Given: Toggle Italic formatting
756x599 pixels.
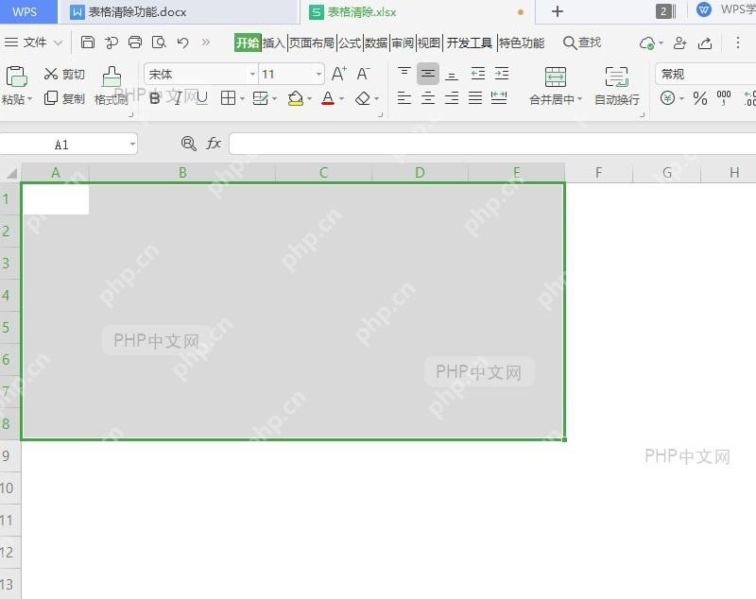Looking at the screenshot, I should [178, 98].
